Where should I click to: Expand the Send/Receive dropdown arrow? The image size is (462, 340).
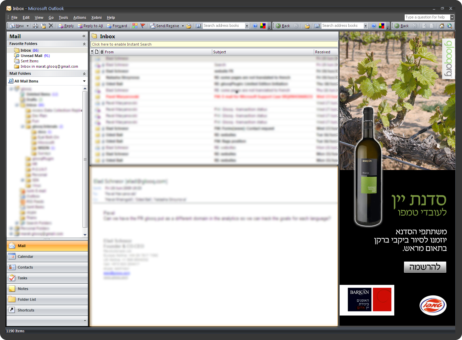[183, 26]
